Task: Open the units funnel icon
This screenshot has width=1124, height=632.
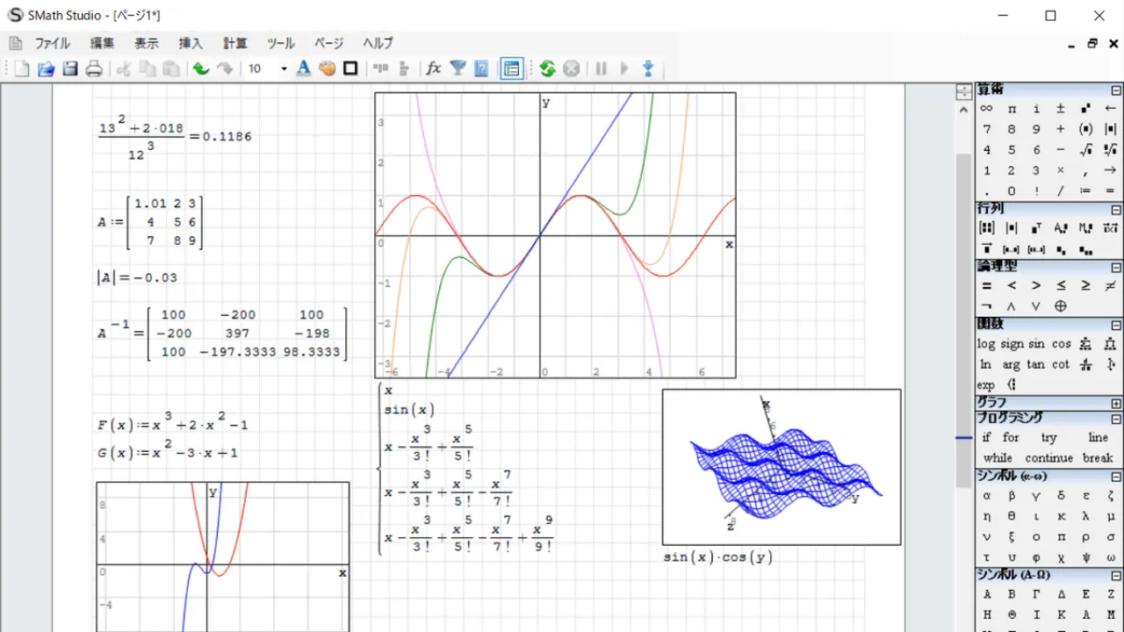Action: (458, 68)
